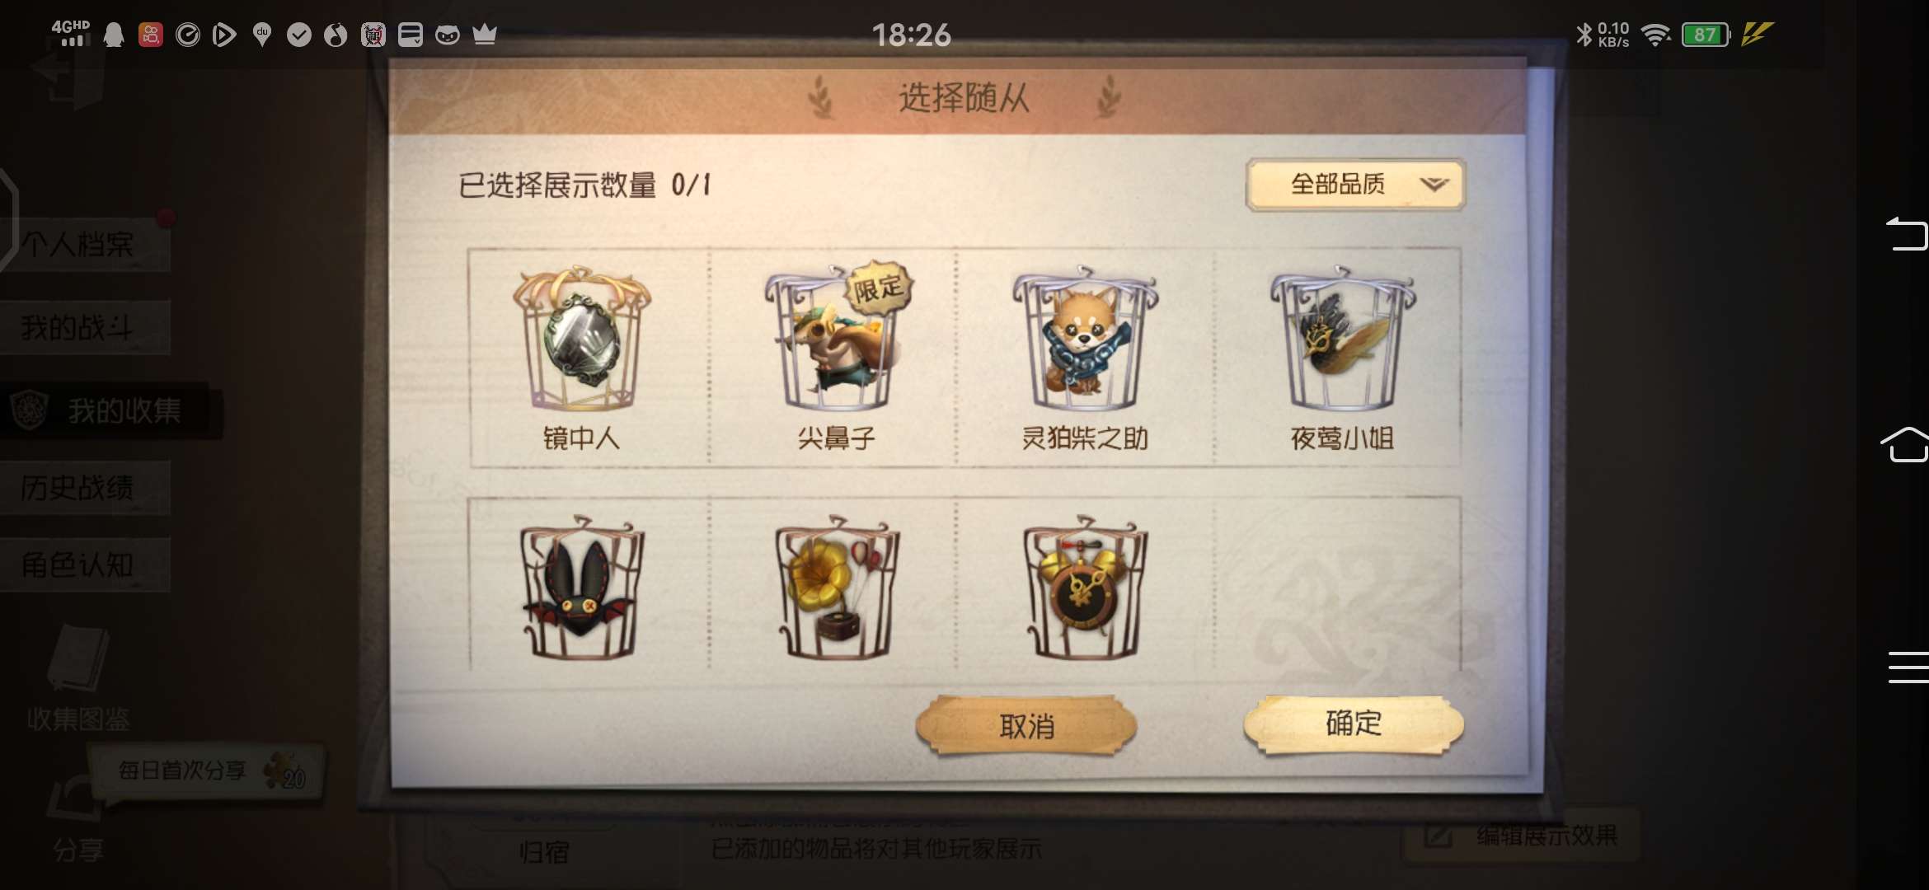Select the 尖鼻子 limited pet icon
The width and height of the screenshot is (1929, 890).
point(837,336)
